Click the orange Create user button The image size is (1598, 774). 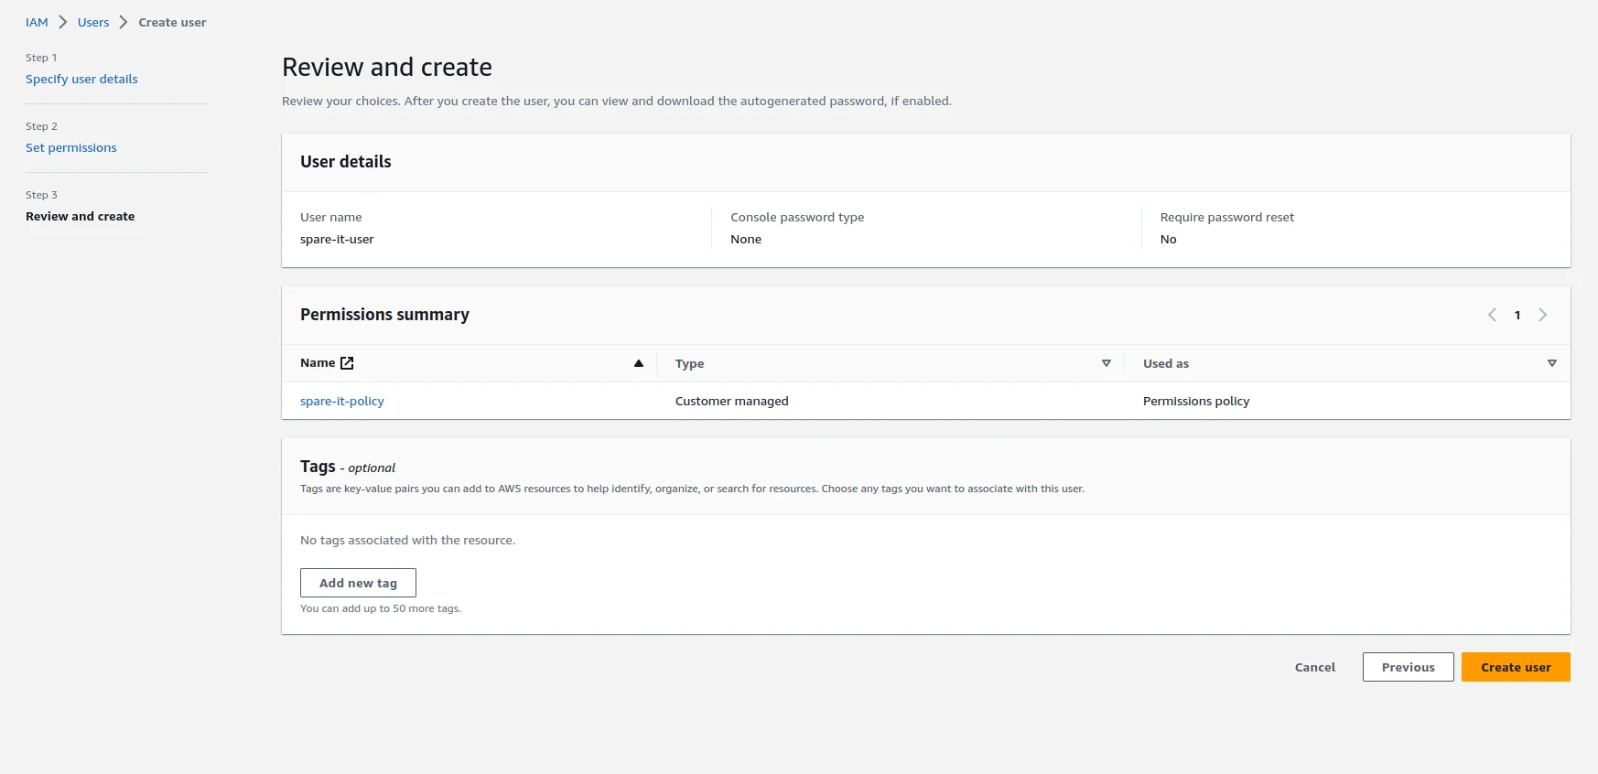[1516, 667]
